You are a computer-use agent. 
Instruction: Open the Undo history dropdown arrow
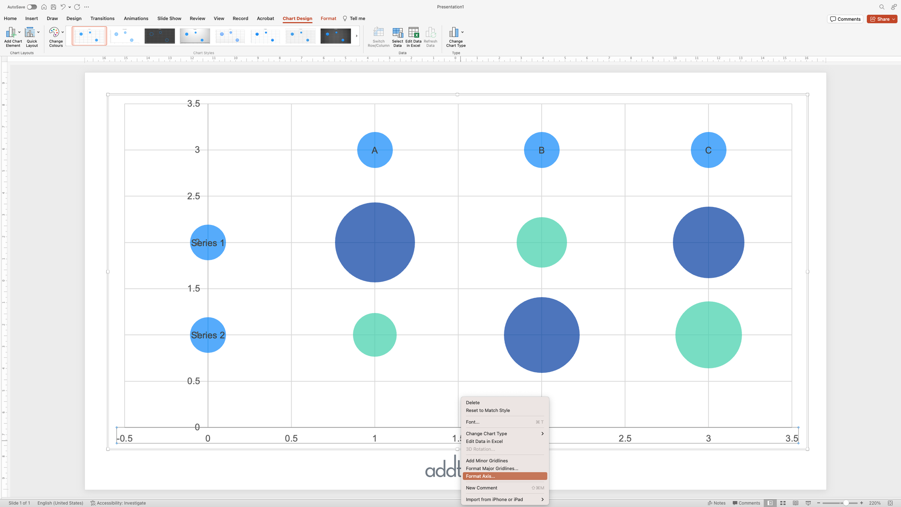pos(70,7)
